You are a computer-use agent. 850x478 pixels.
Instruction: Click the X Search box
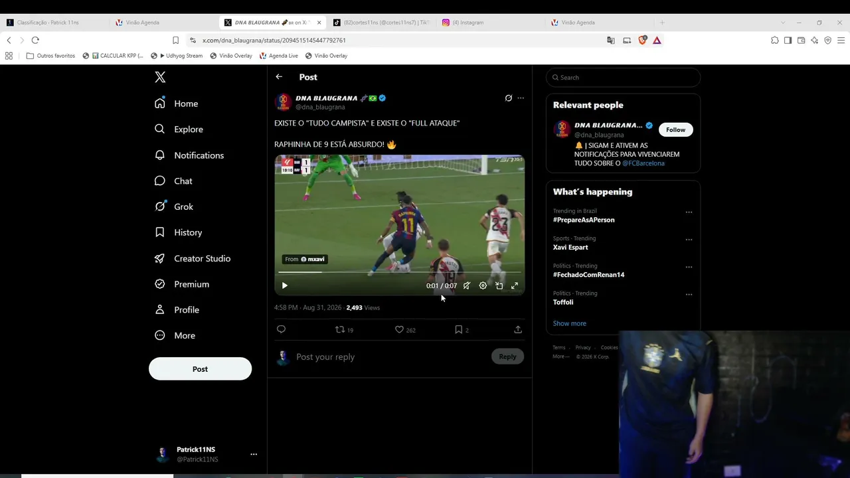(x=623, y=78)
